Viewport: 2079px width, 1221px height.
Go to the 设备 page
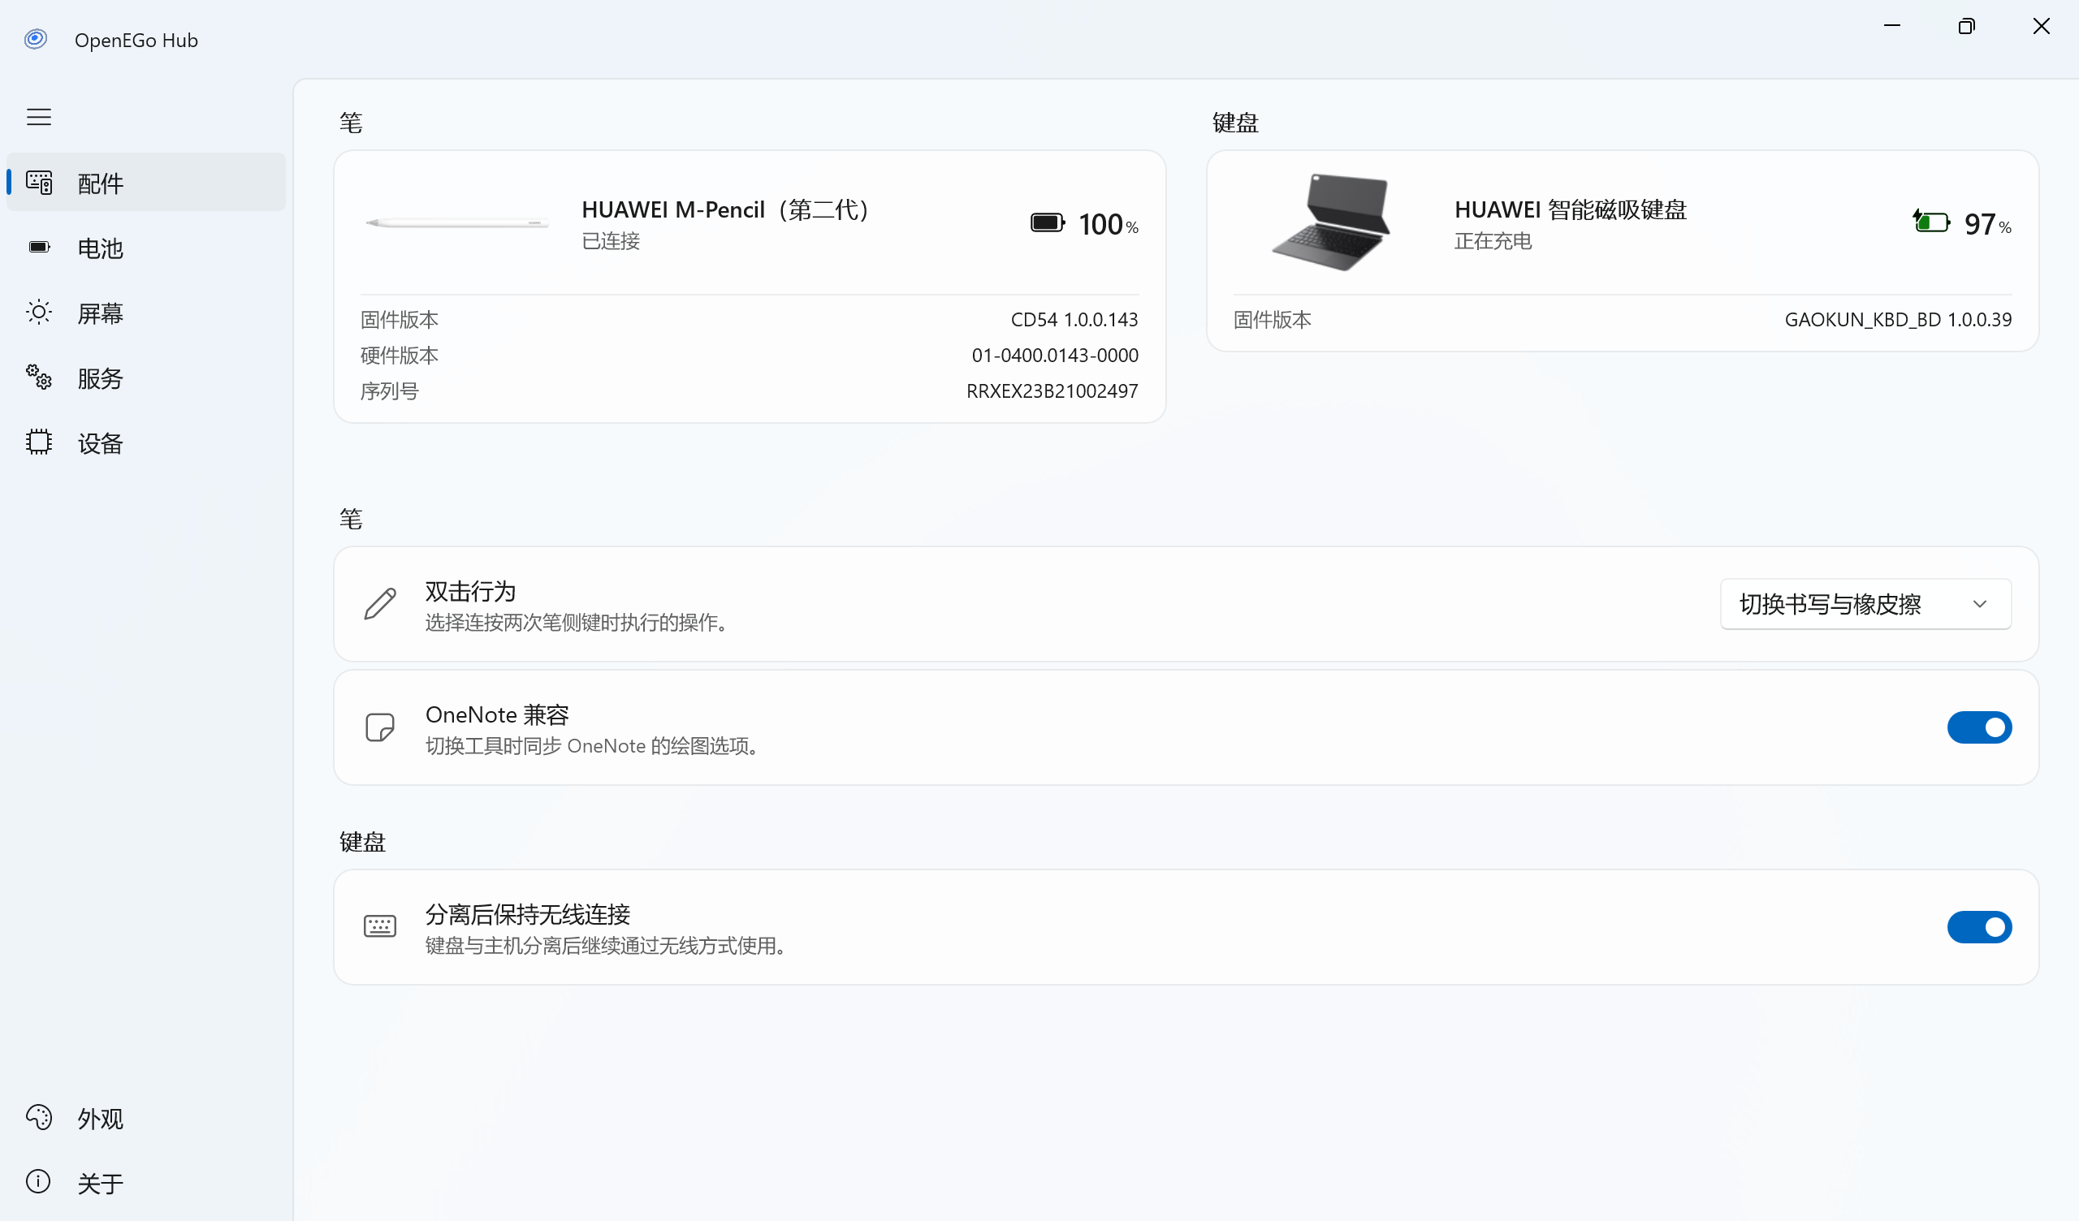pos(146,443)
